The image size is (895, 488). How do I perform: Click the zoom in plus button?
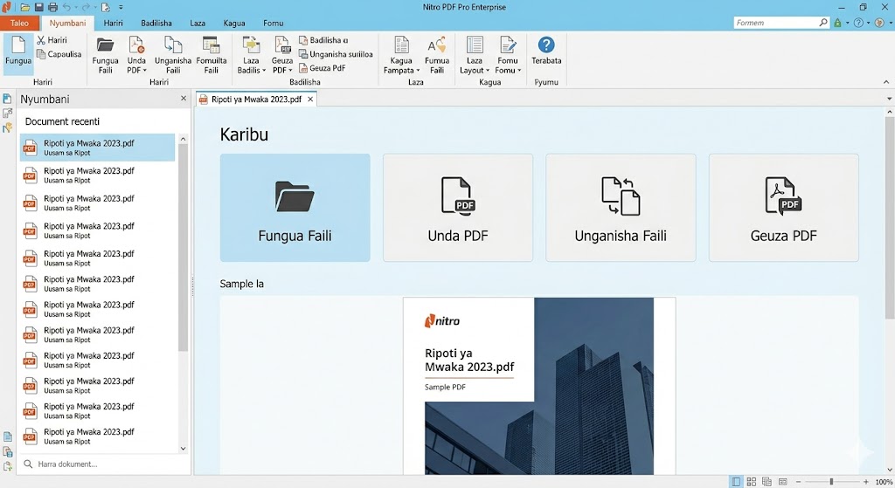[x=866, y=482]
